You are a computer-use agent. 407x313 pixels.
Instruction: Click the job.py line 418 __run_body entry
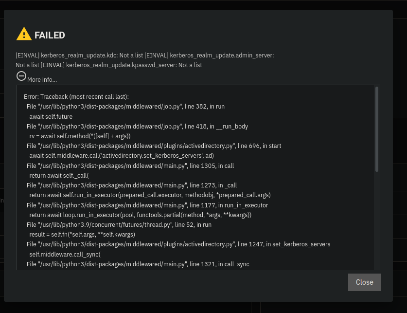pos(137,127)
